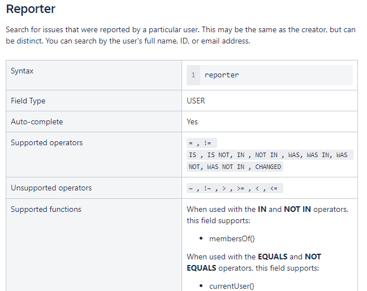Click the reporter syntax code block
The height and width of the screenshot is (291, 367).
pyautogui.click(x=270, y=75)
